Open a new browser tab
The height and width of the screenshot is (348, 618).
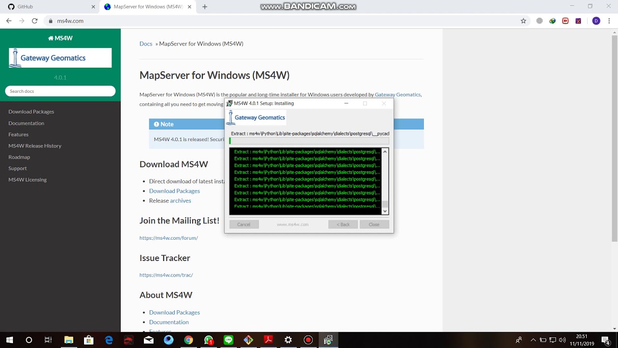pos(205,7)
